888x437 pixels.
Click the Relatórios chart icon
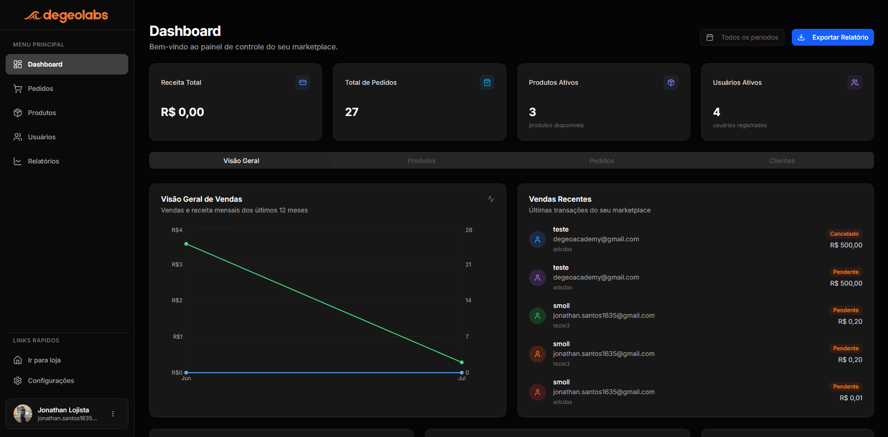tap(18, 161)
